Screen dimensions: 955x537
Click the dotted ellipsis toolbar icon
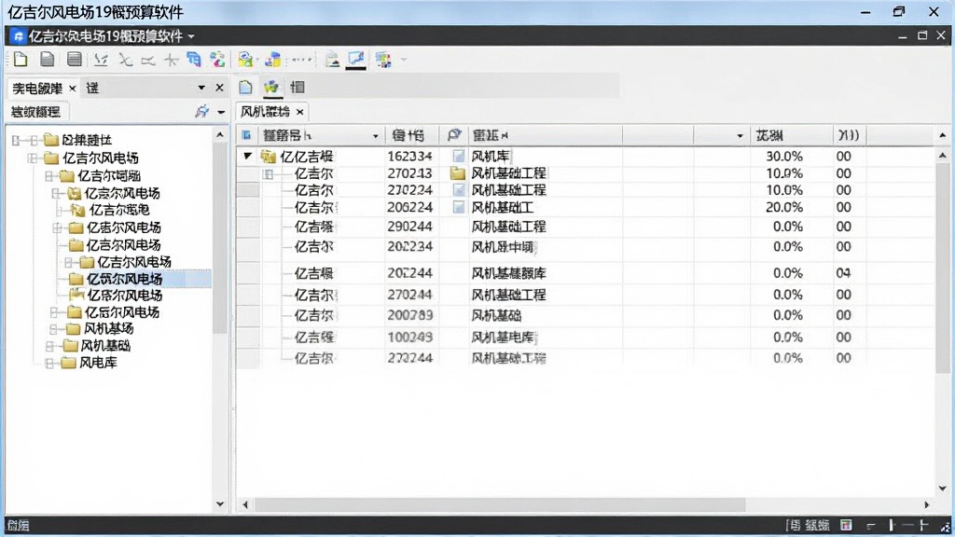tap(301, 59)
